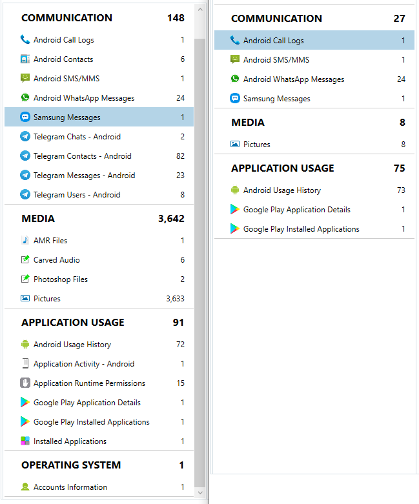Open the AMR Files label

pyautogui.click(x=50, y=241)
